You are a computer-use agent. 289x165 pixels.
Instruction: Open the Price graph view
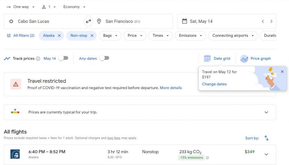click(x=256, y=58)
